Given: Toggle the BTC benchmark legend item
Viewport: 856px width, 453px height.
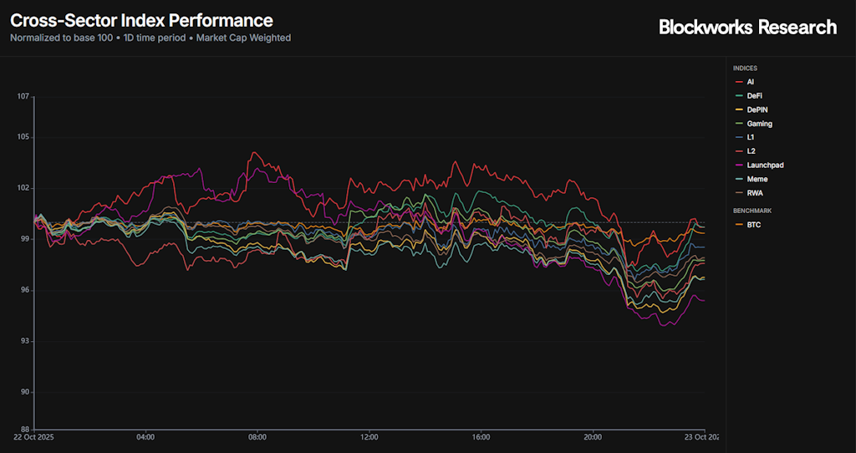Looking at the screenshot, I should [x=754, y=225].
